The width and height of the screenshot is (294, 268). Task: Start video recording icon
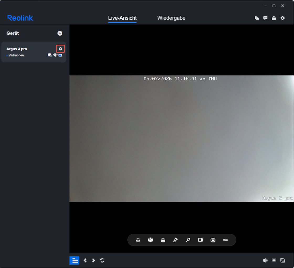click(x=201, y=240)
